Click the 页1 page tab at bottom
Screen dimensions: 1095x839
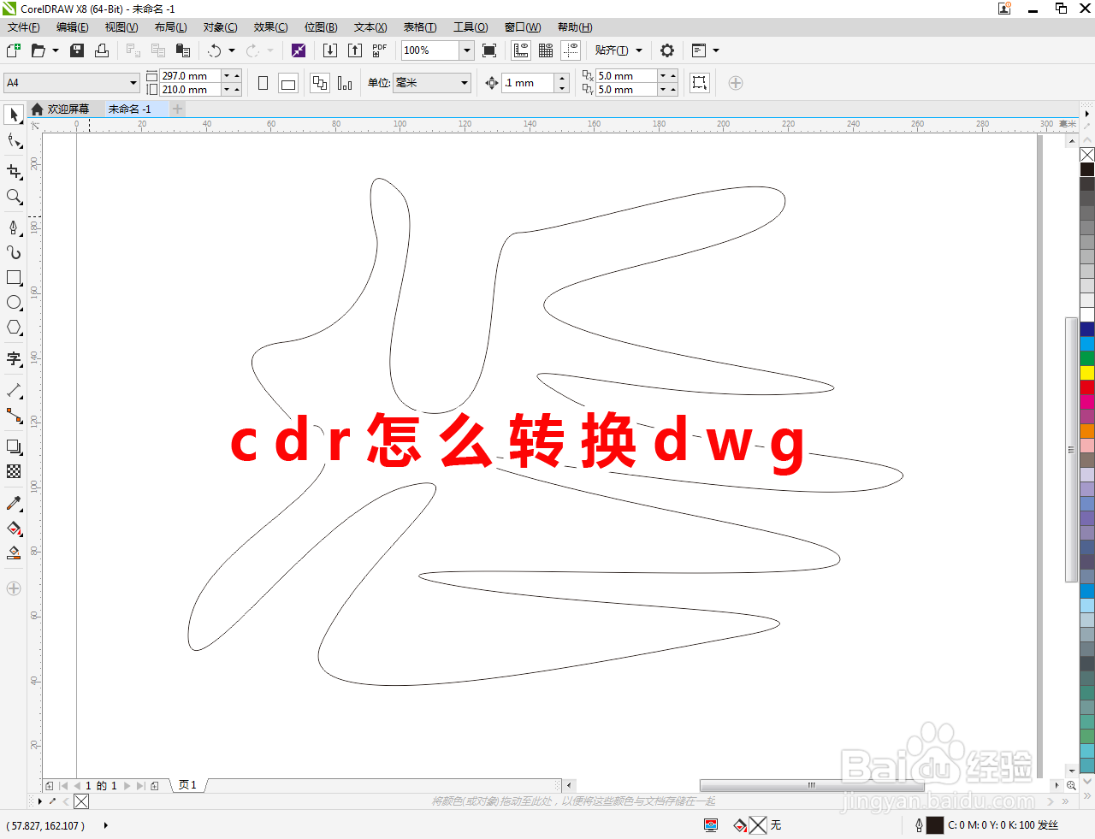[x=187, y=785]
